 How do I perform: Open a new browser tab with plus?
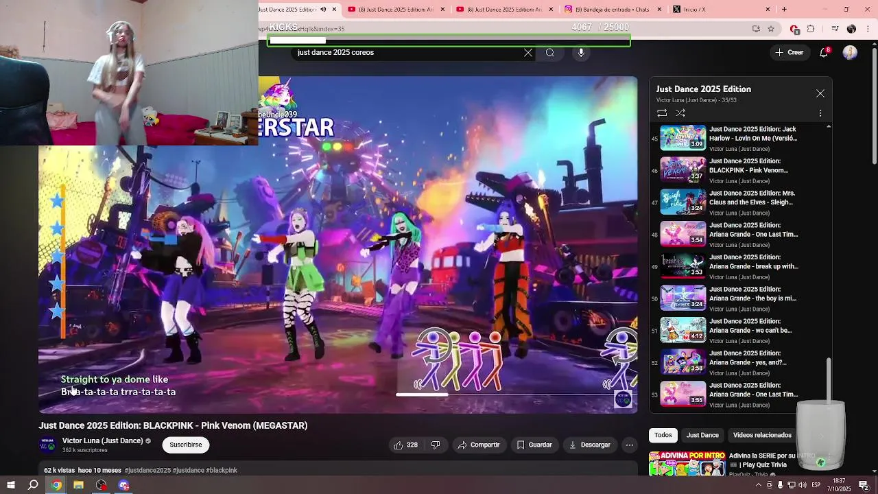tap(784, 10)
